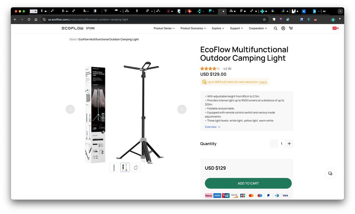Increase quantity with plus button

[x=289, y=143]
